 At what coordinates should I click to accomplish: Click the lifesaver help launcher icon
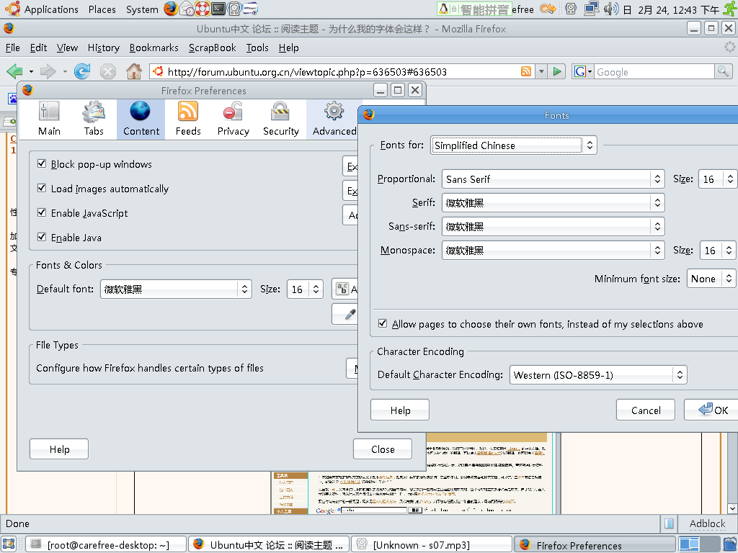click(x=203, y=9)
